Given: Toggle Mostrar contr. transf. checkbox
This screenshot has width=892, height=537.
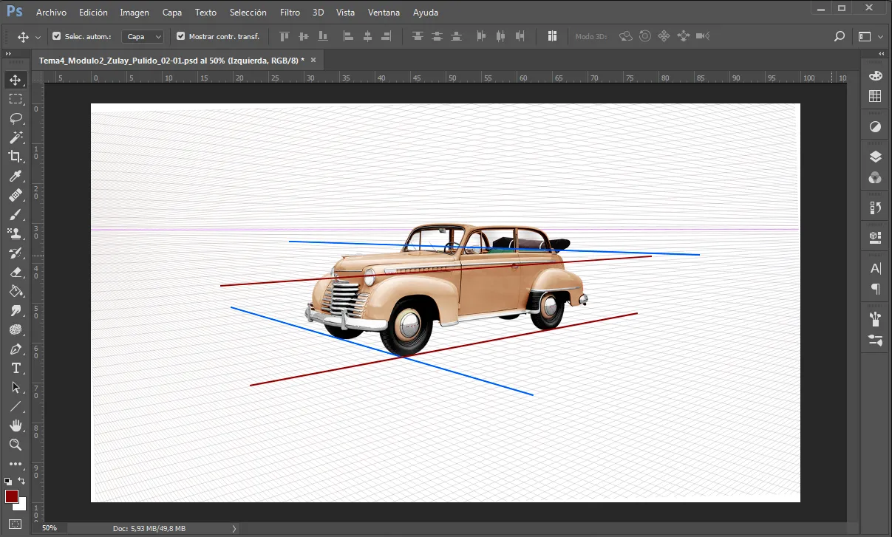Looking at the screenshot, I should (181, 36).
